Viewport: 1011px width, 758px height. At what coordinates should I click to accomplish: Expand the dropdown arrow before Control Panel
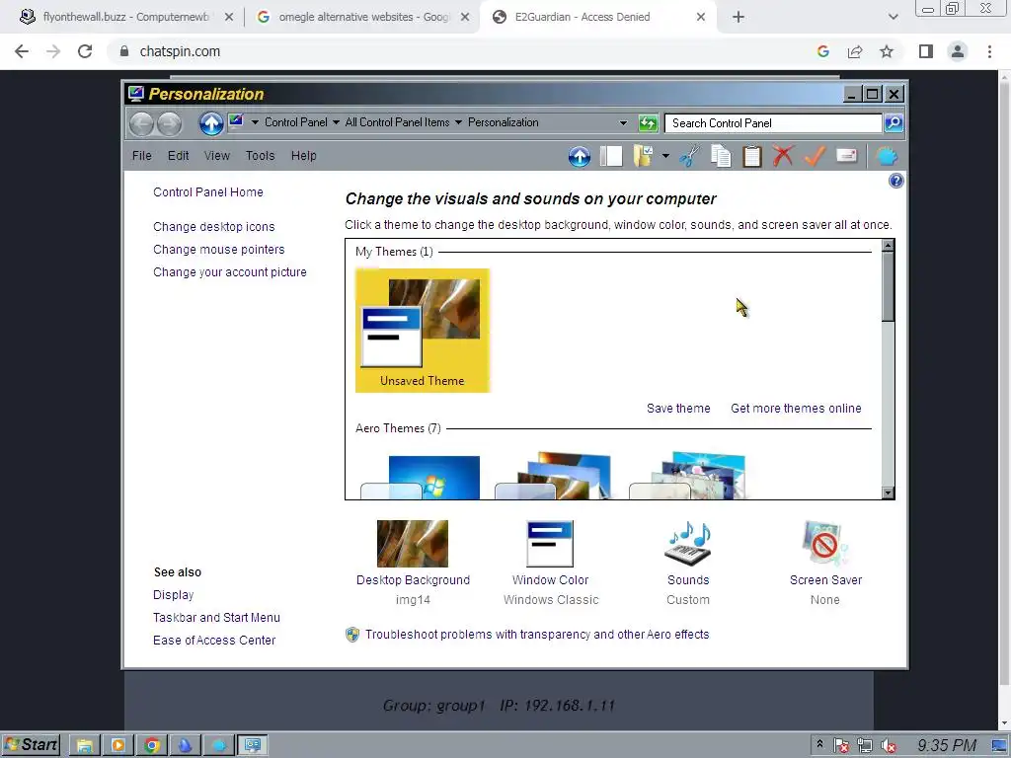point(255,122)
